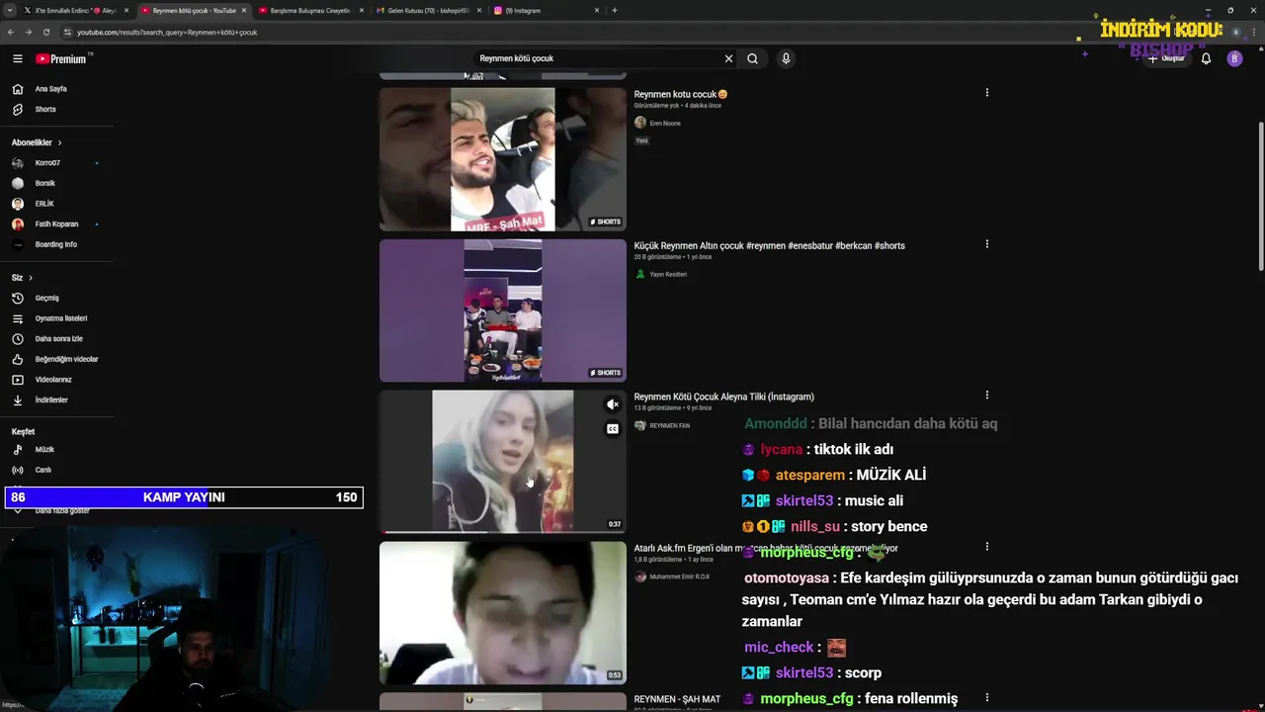Open options for REYNMEN - ŞAH MAT

coord(986,697)
